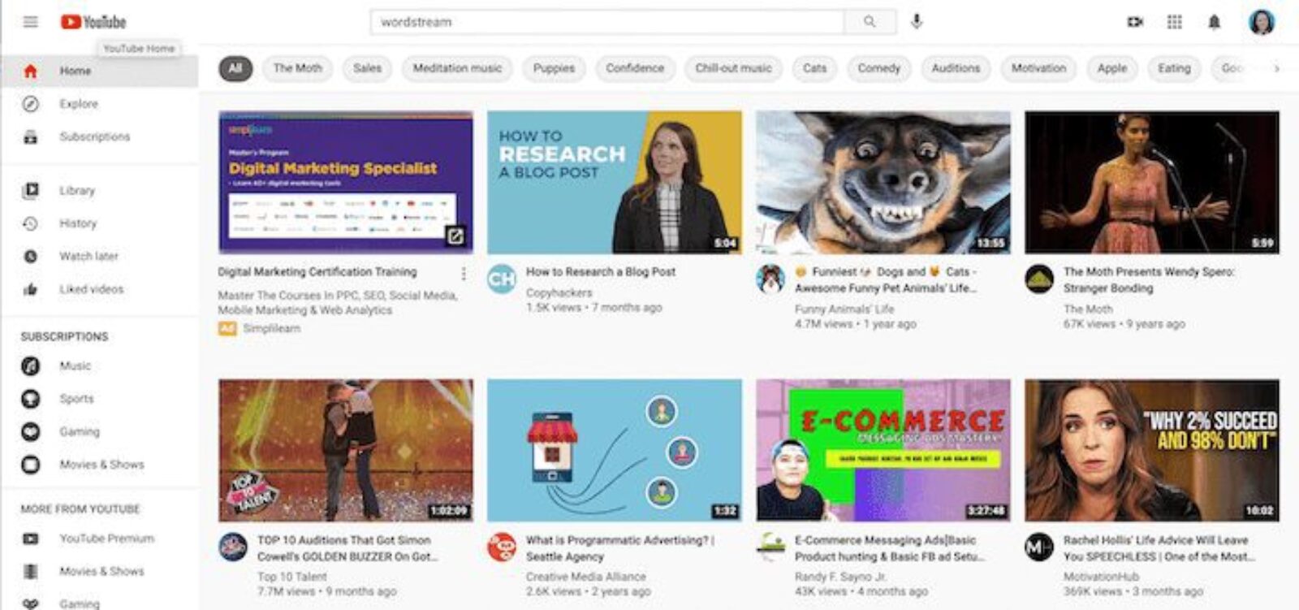Viewport: 1299px width, 610px height.
Task: Click the Top 10 Talent channel avatar
Action: [x=233, y=547]
